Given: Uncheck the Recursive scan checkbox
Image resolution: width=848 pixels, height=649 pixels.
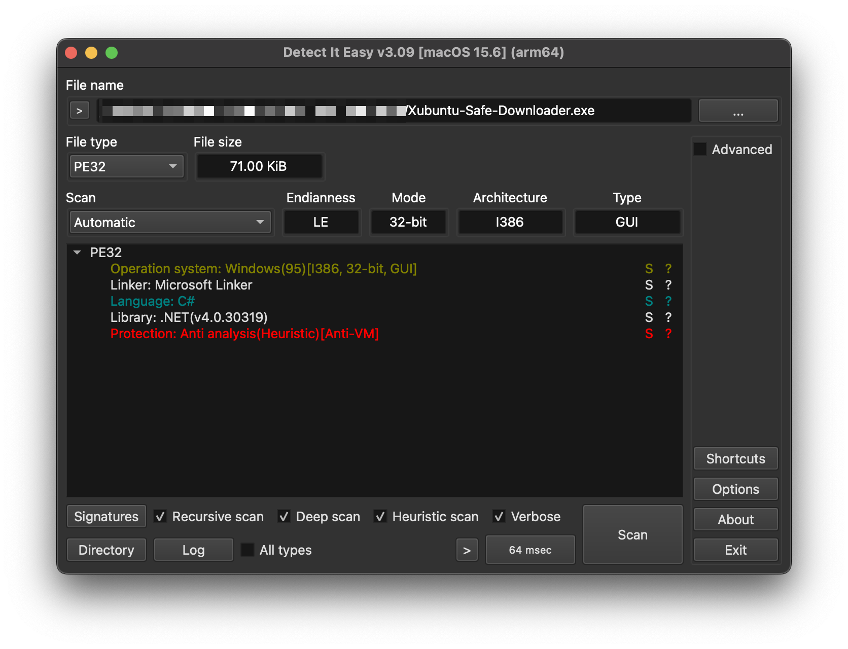Looking at the screenshot, I should click(160, 517).
